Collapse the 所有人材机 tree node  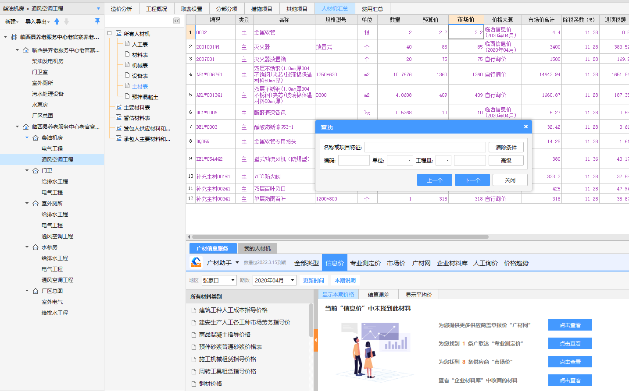point(109,33)
